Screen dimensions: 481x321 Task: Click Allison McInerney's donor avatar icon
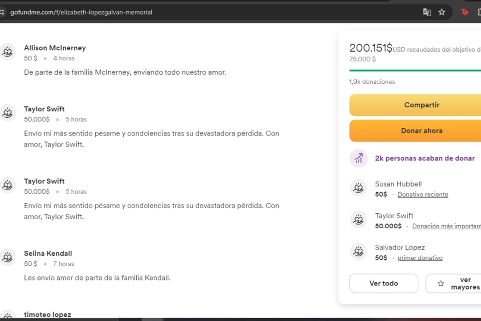coord(8,51)
